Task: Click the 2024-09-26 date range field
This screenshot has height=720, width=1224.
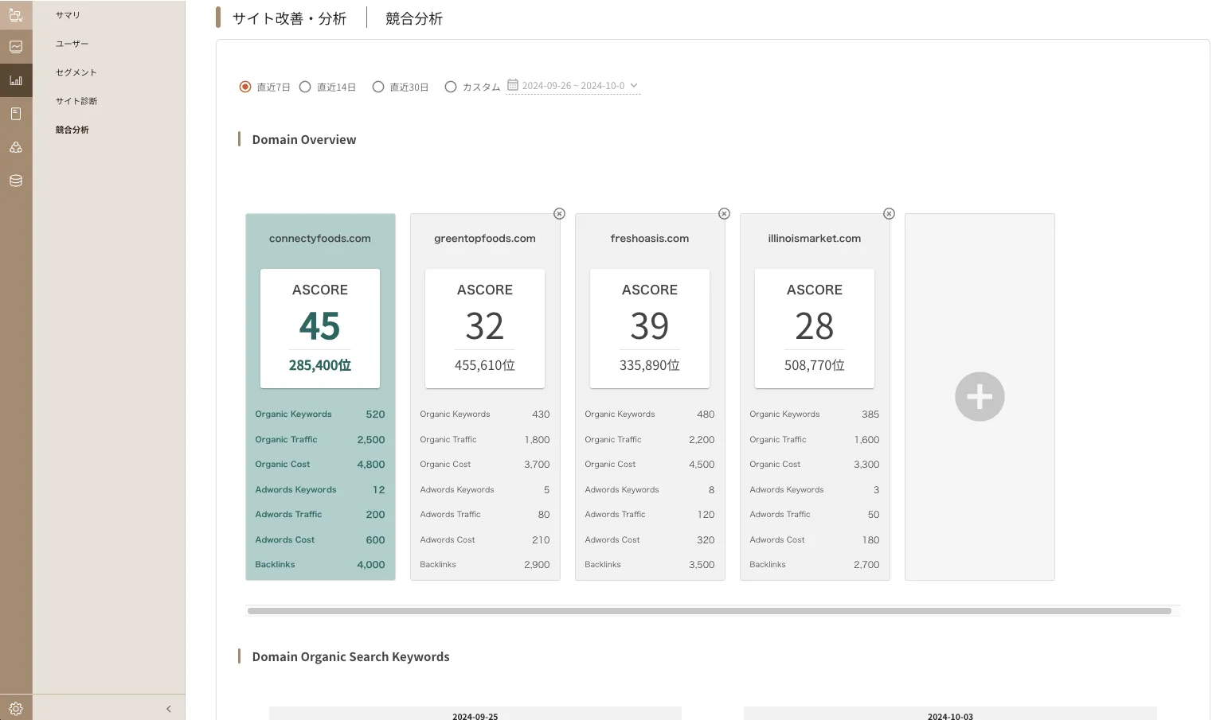Action: (573, 86)
